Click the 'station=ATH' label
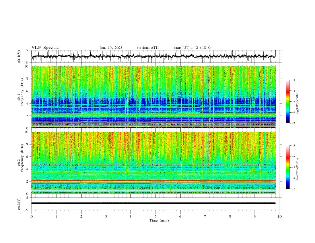The image size is (315, 243). point(148,48)
